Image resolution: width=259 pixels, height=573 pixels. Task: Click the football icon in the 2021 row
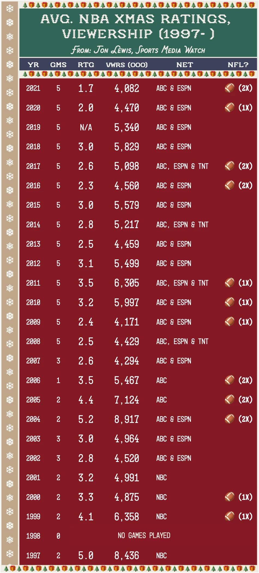(229, 88)
